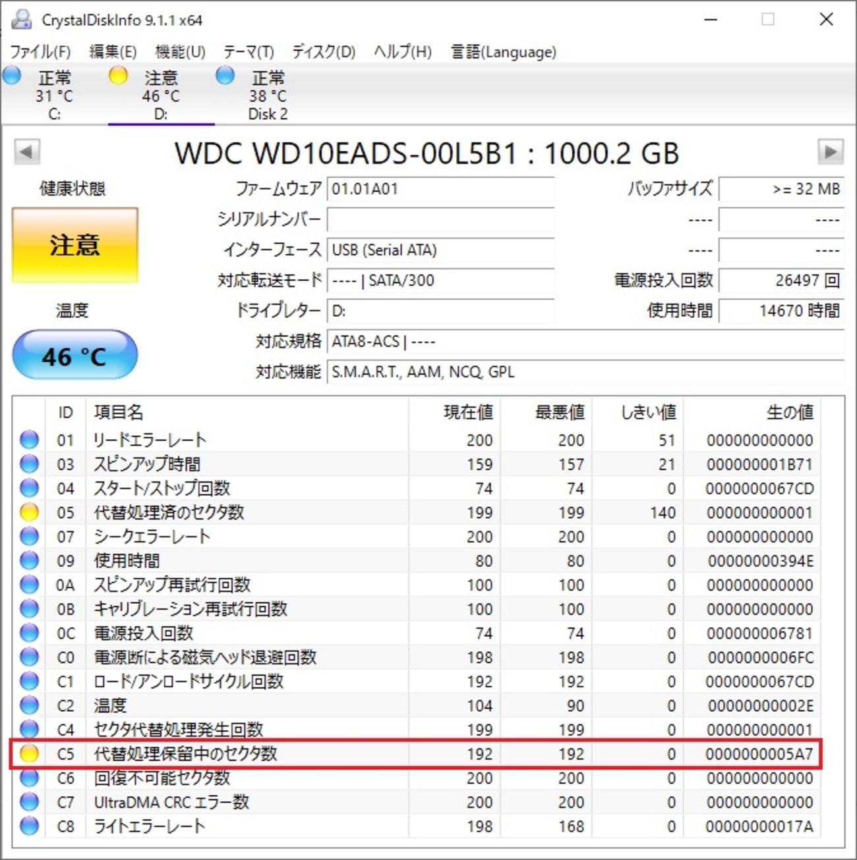857x860 pixels.
Task: Minimize the CrystalDiskInfo window
Action: (711, 20)
